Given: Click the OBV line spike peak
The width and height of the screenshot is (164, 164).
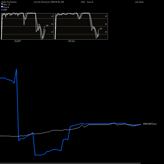Looking at the screenshot, I should point(16,69).
